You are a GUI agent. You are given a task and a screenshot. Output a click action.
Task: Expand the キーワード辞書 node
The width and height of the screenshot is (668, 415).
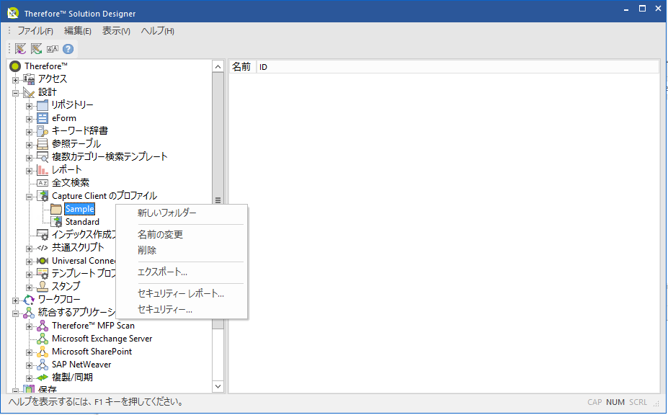[29, 132]
